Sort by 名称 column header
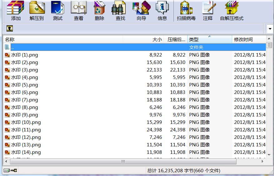Viewport: 274px width, 176px height. (x=63, y=40)
